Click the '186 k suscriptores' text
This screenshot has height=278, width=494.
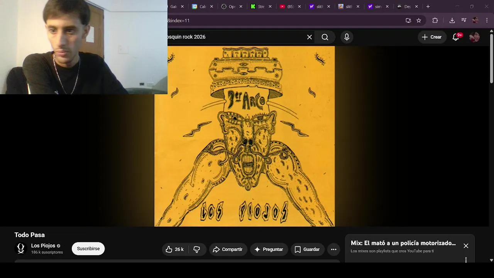[x=47, y=252]
